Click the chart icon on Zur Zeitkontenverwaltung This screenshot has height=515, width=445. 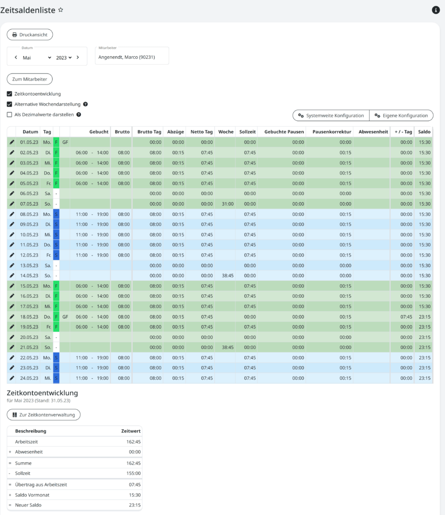15,414
